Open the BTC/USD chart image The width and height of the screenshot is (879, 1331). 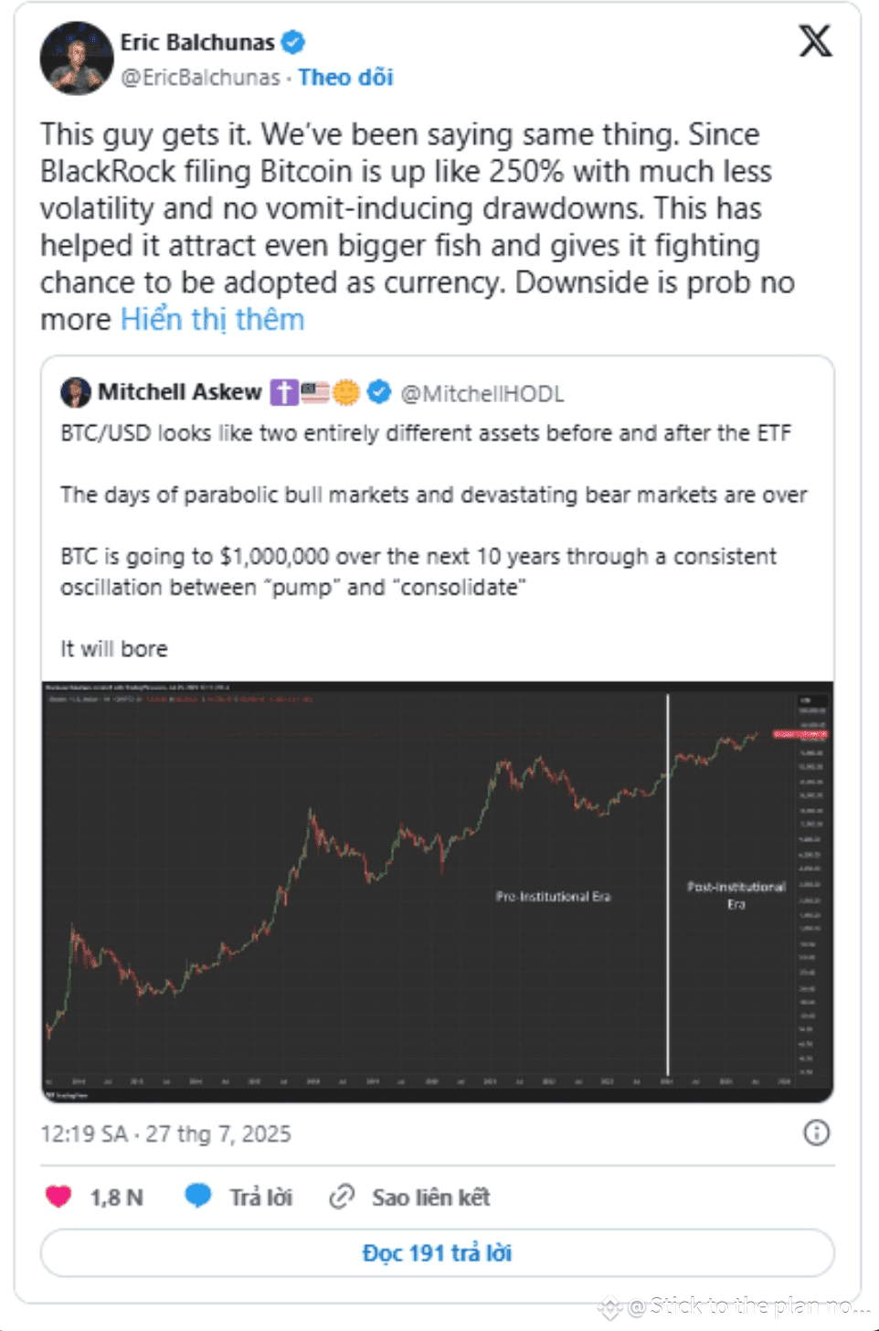click(437, 891)
